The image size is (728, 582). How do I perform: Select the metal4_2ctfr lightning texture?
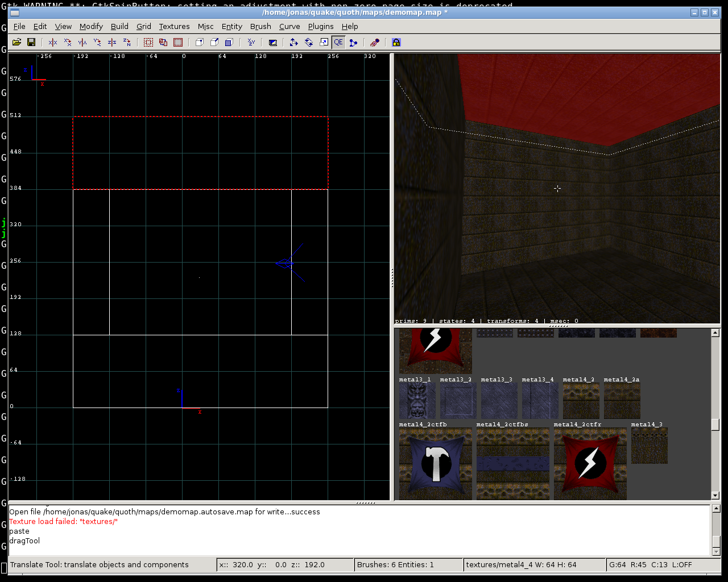590,464
